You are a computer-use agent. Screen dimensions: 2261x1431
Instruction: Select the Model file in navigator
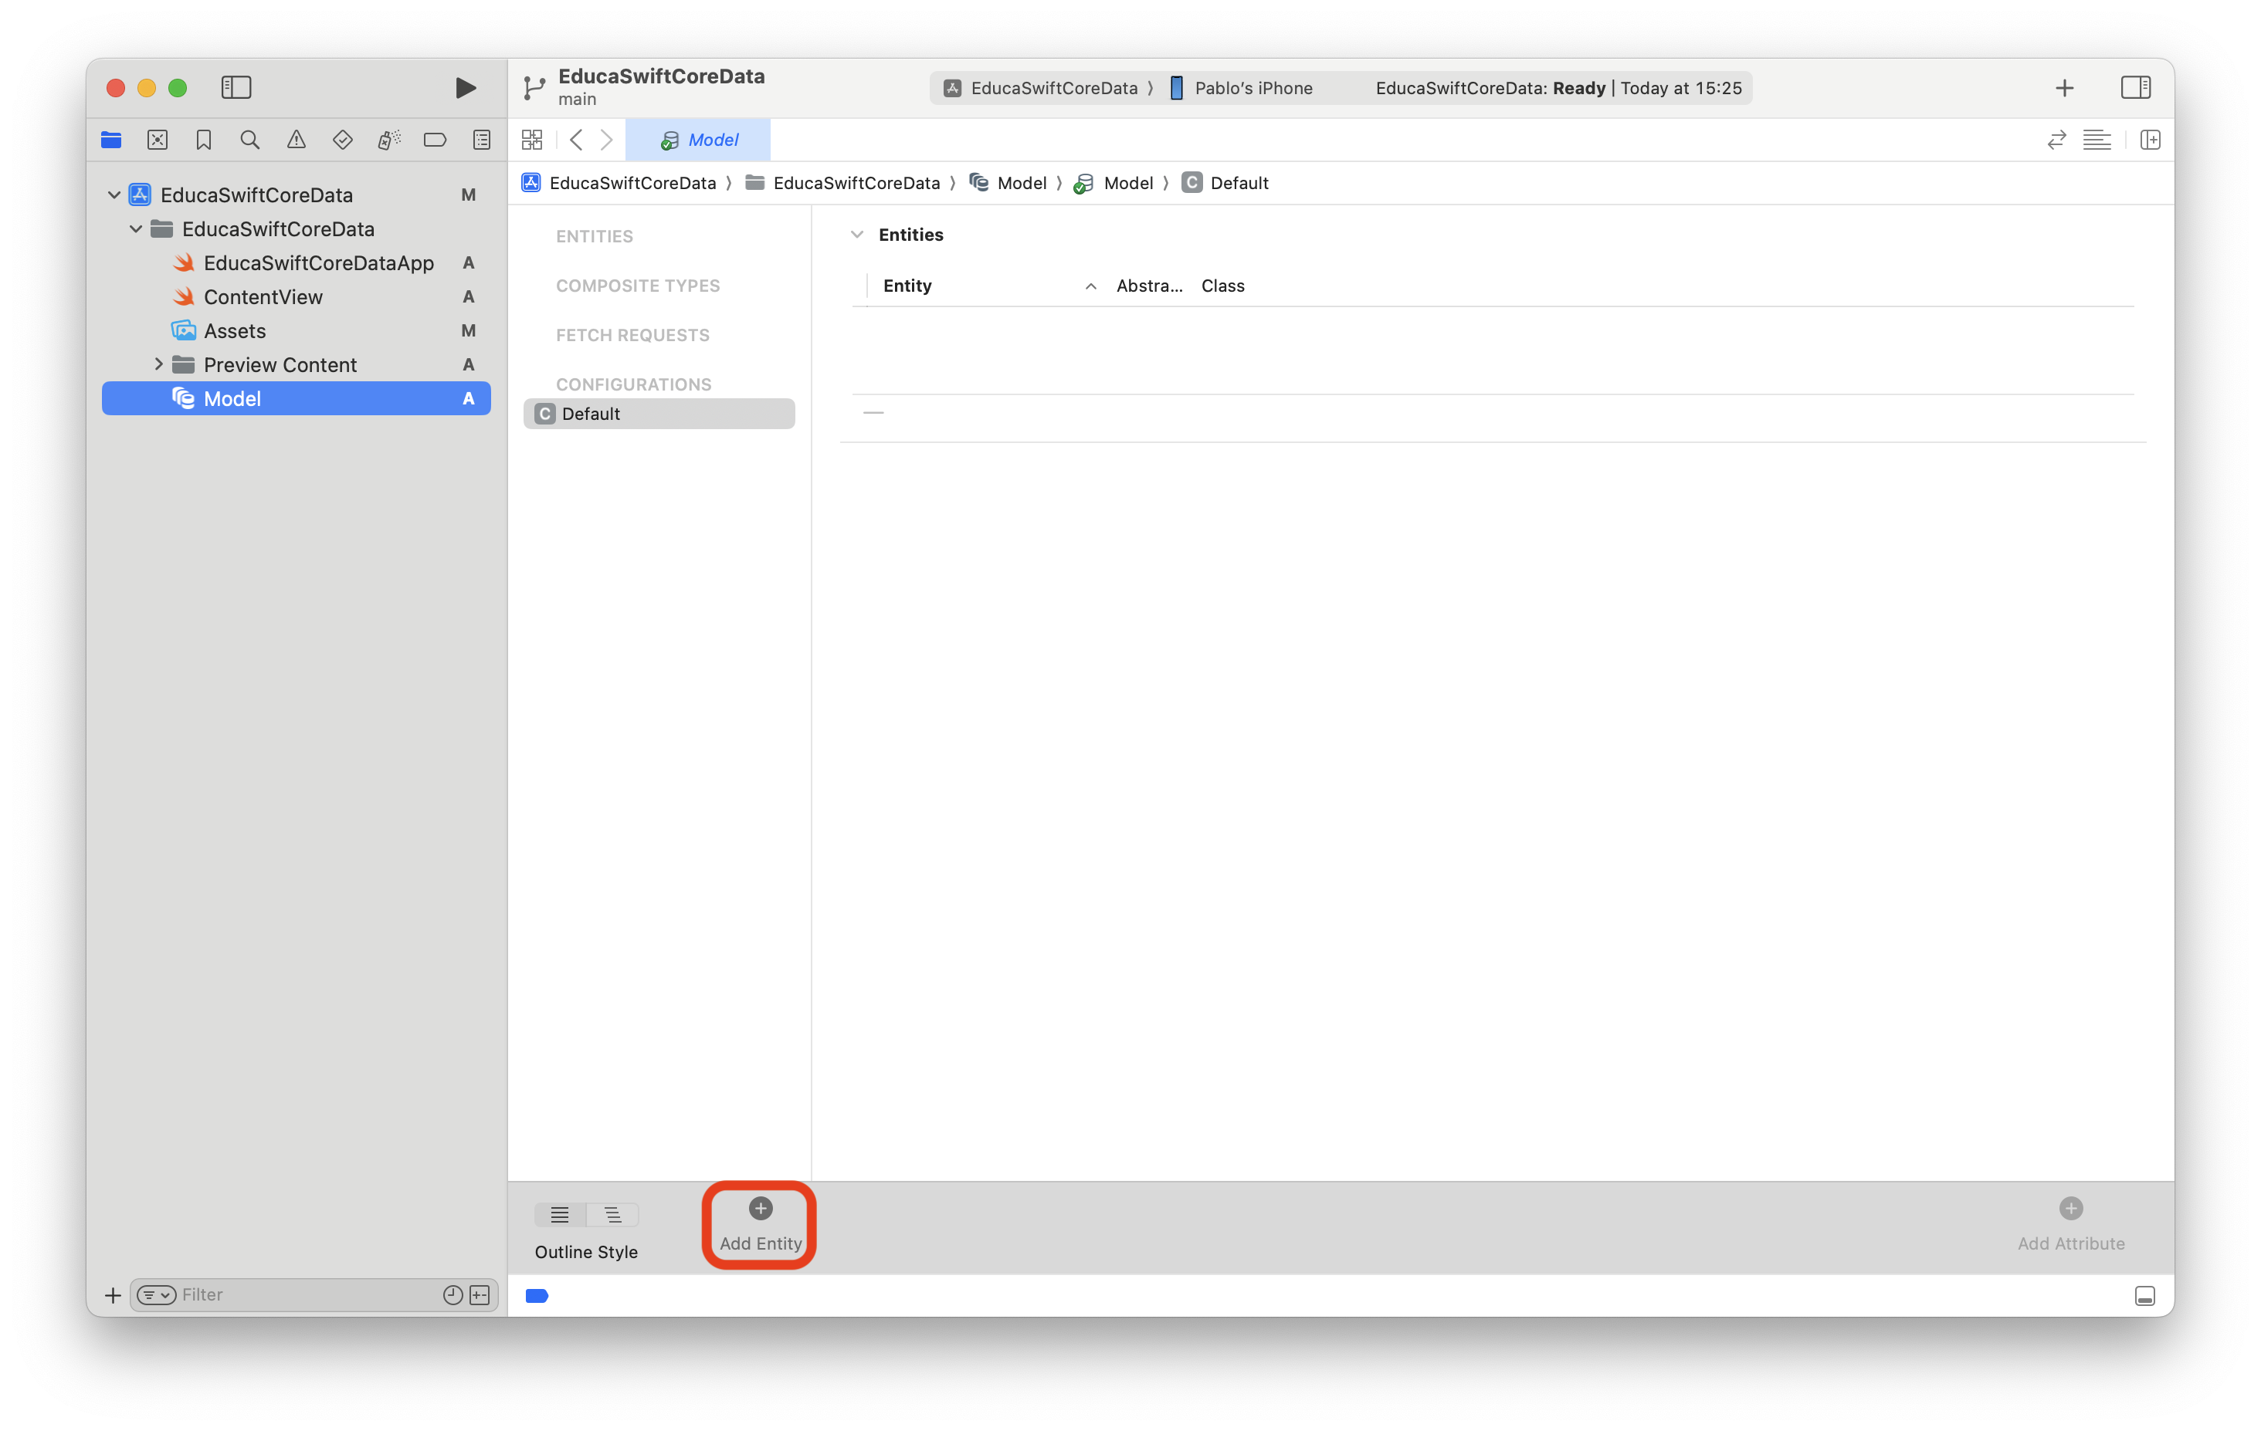(297, 397)
